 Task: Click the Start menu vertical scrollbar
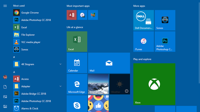tap(199, 43)
